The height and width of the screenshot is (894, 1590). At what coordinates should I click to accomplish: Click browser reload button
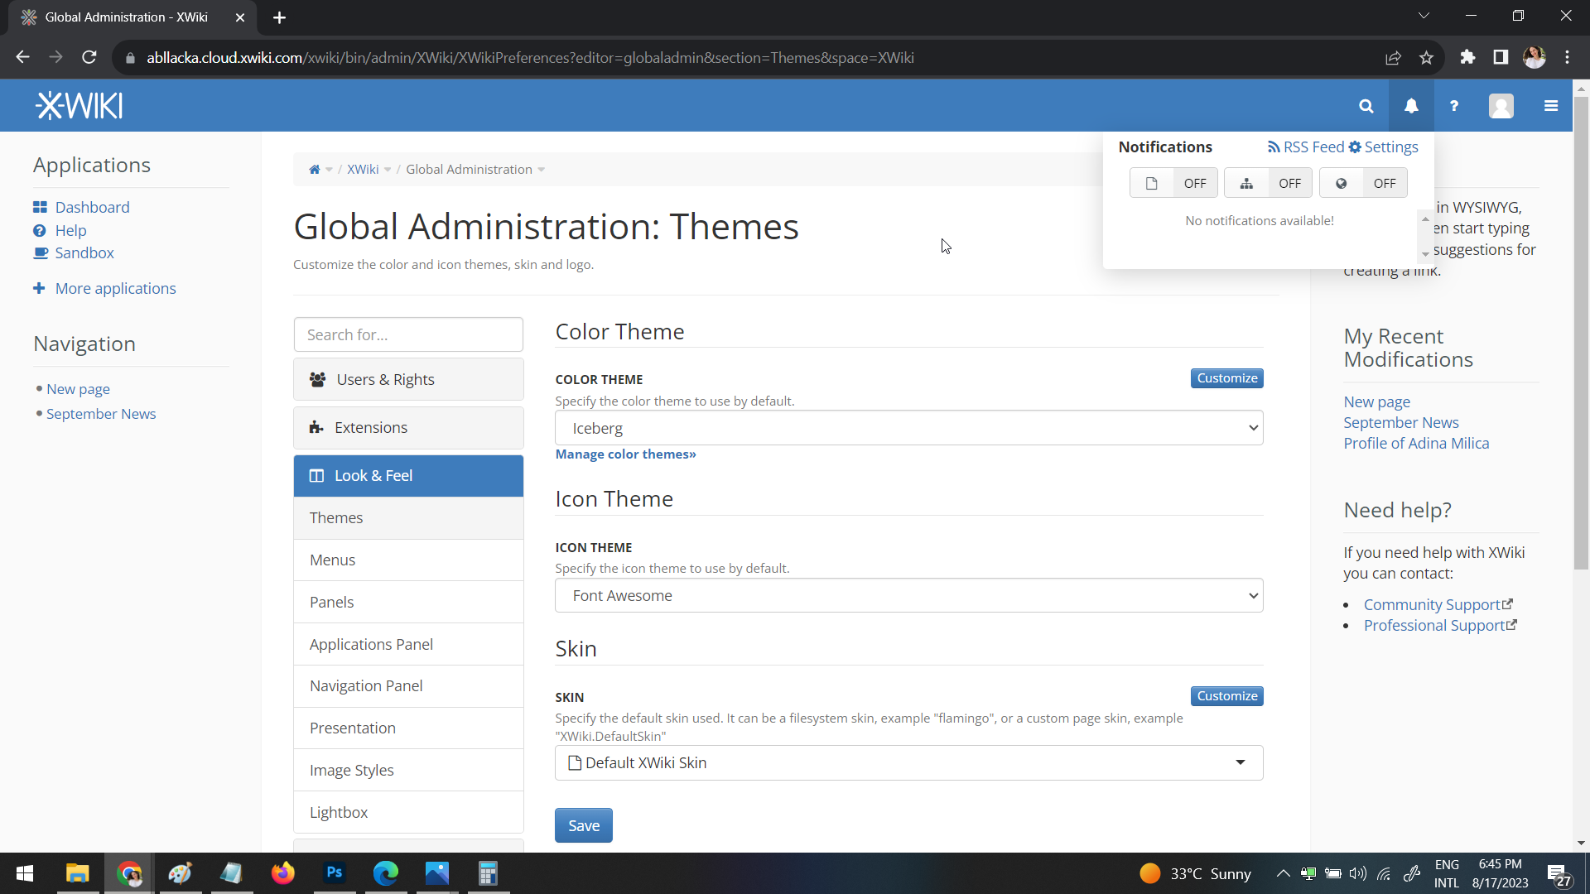click(89, 57)
